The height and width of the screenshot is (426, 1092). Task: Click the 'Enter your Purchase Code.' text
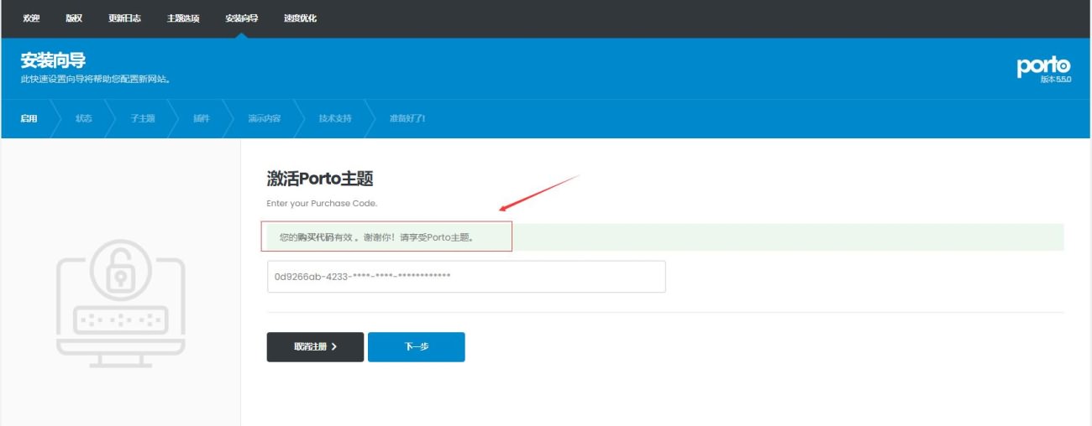(x=322, y=204)
